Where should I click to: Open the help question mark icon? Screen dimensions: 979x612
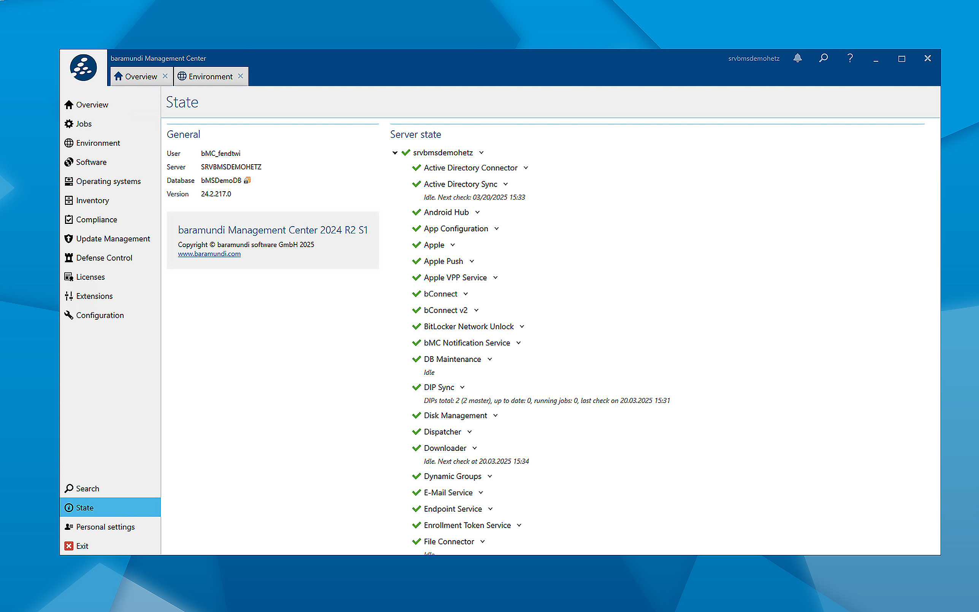(850, 58)
